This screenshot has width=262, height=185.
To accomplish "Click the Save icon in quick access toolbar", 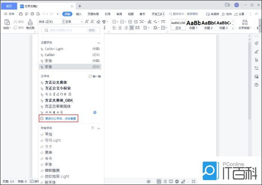I will tap(21, 14).
